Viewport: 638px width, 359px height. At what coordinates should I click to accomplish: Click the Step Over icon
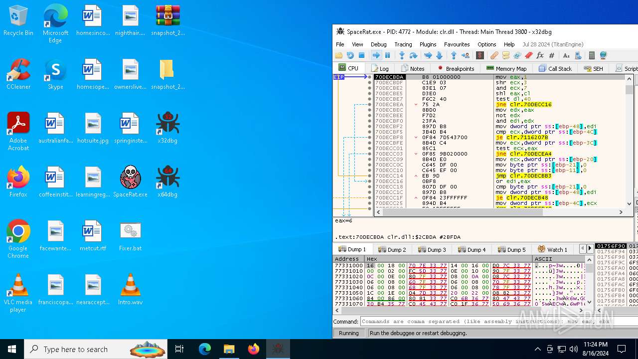pyautogui.click(x=413, y=55)
